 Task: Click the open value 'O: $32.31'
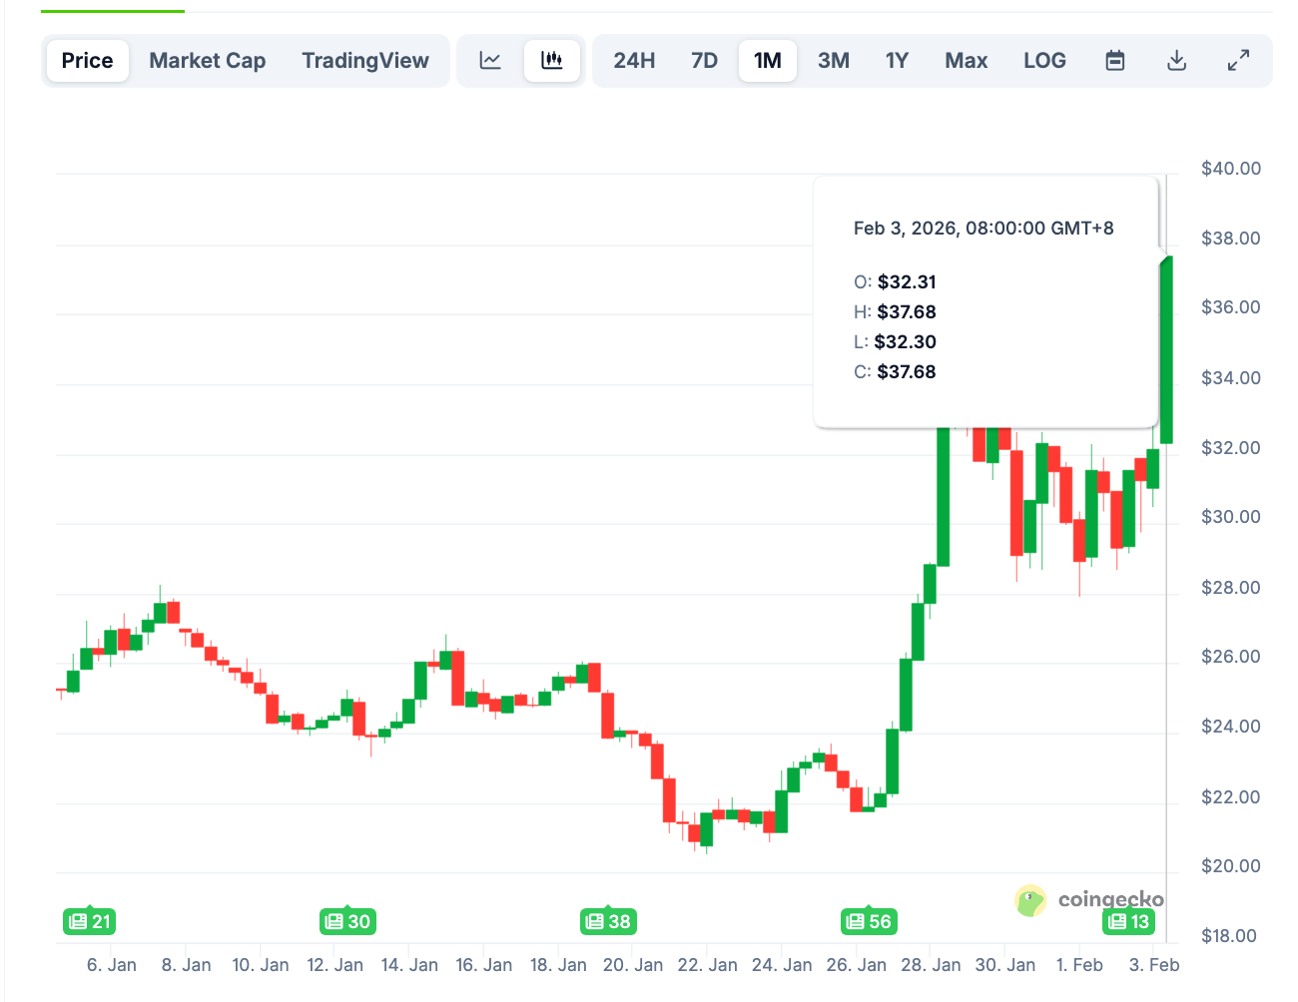tap(895, 282)
